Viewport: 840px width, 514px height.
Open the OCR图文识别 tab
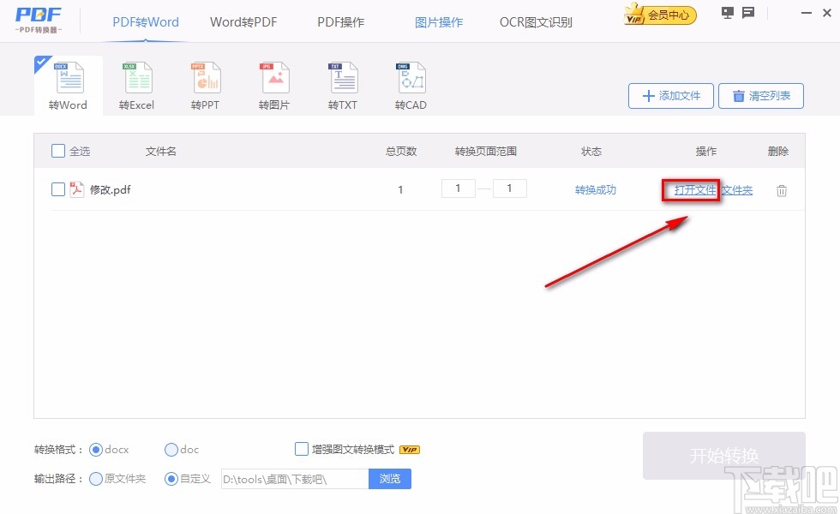536,21
